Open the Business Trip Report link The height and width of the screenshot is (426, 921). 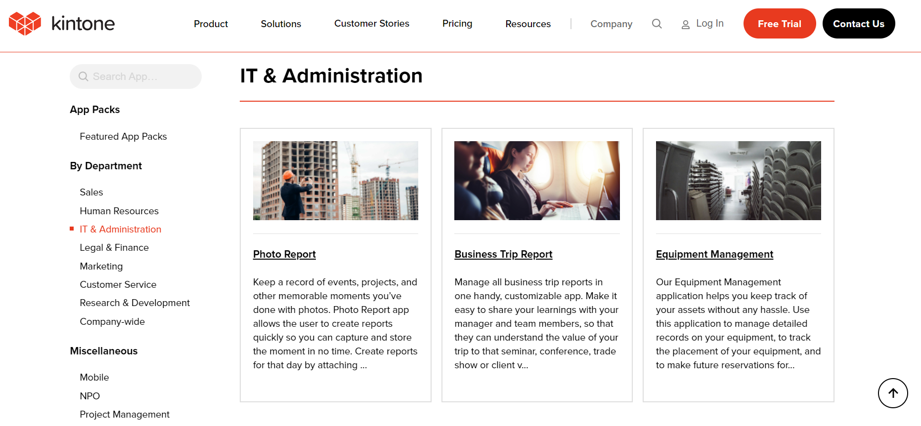pos(503,254)
